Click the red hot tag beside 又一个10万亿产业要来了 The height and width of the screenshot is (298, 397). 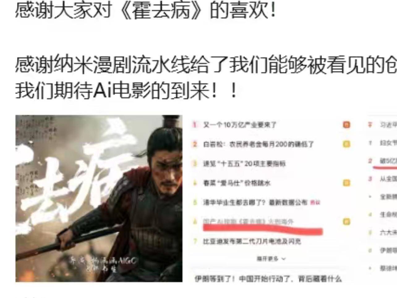[347, 125]
